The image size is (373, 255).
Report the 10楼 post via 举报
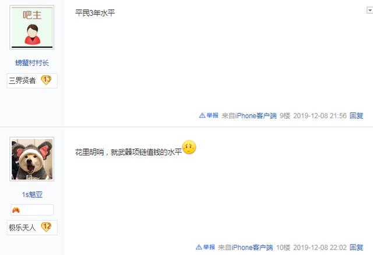tap(205, 247)
